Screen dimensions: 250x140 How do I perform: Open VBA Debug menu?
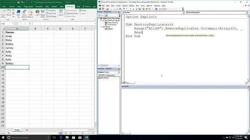tap(132, 6)
